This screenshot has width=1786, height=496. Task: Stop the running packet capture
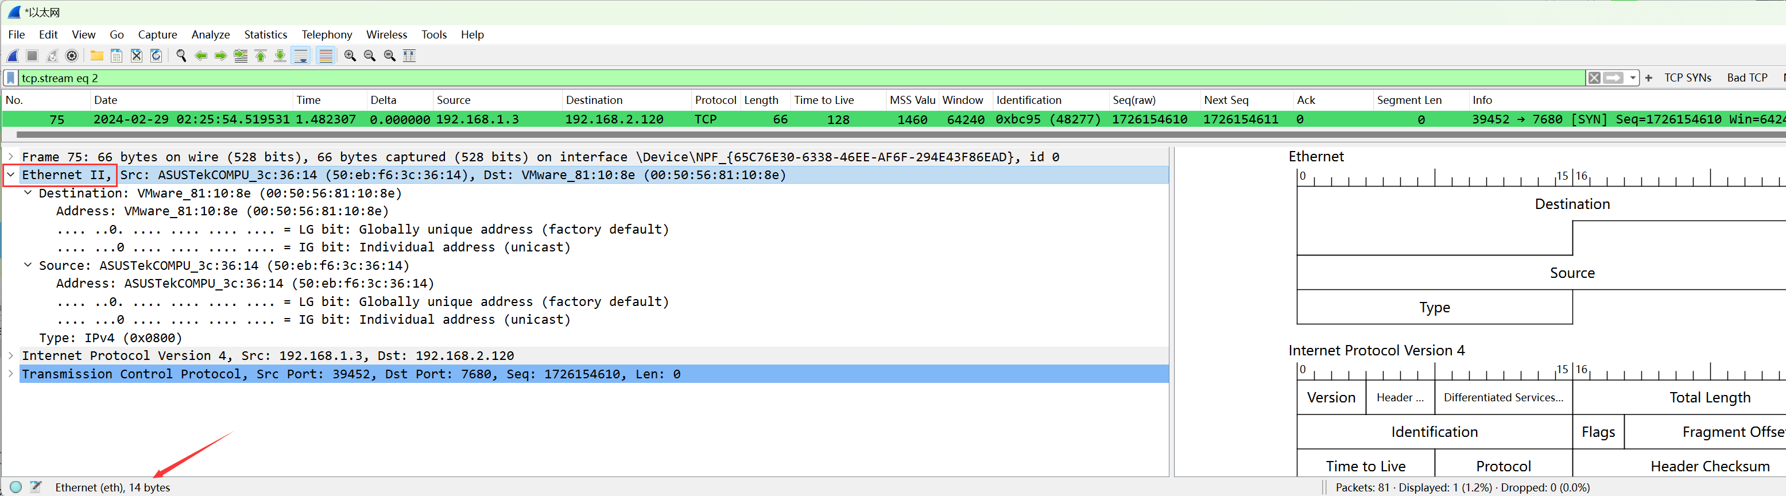[32, 56]
